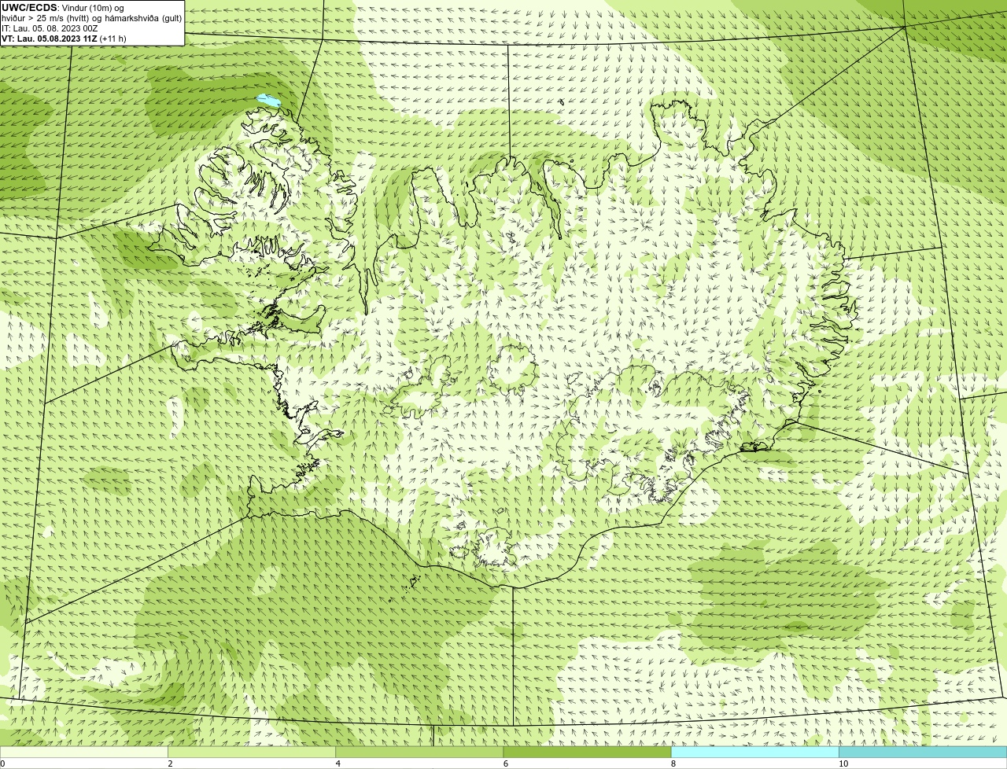Viewport: 1007px width, 769px height.
Task: Click the light green 2–4 legend color band
Action: (252, 752)
